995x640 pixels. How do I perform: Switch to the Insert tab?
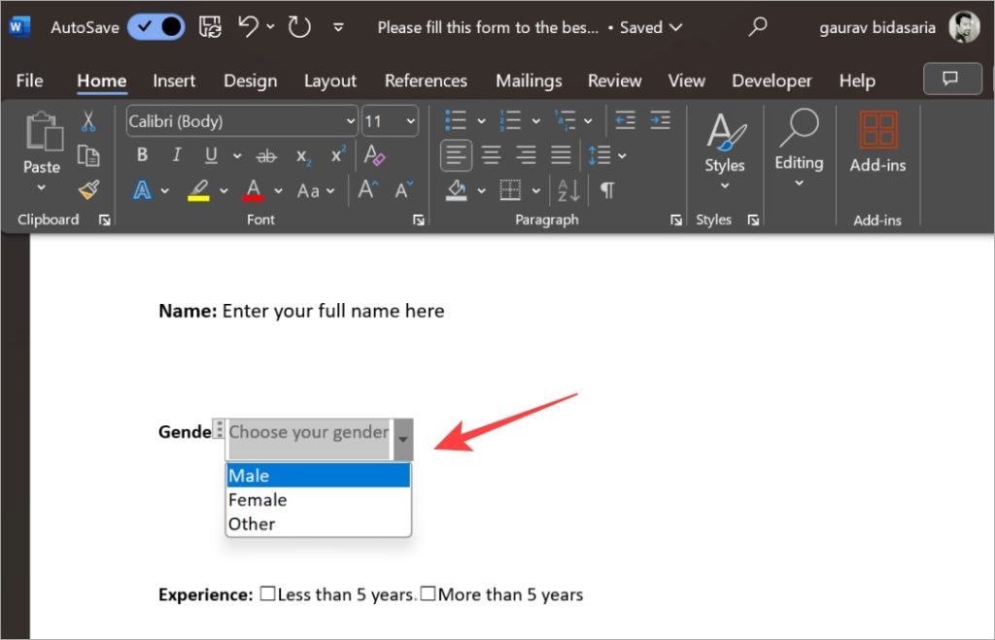coord(174,81)
